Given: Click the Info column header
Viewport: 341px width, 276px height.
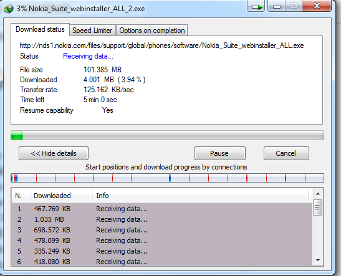Looking at the screenshot, I should coord(200,196).
